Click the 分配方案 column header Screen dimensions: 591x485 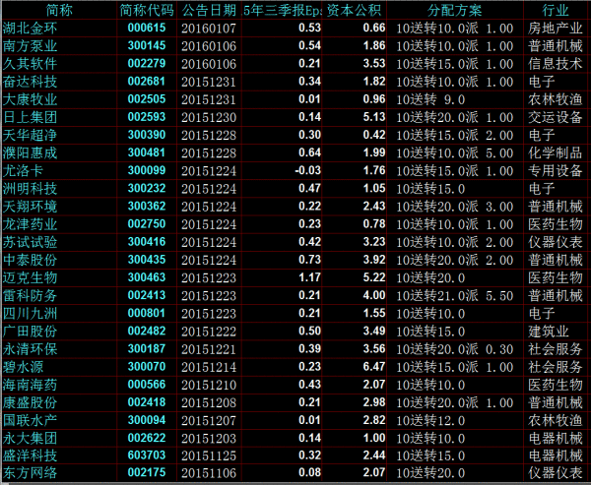point(454,10)
